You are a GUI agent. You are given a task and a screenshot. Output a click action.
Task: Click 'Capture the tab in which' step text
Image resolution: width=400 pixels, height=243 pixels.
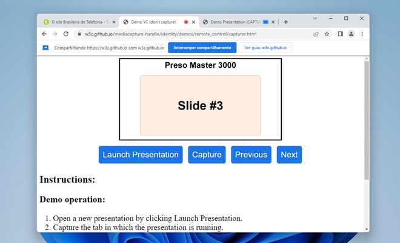[x=138, y=227]
